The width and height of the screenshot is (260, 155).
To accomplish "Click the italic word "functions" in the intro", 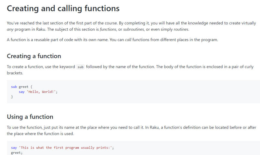I will [108, 29].
